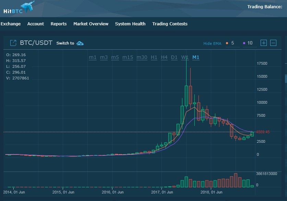Viewport: 287px width, 201px height.
Task: Select m5 timeframe
Action: tap(115, 58)
